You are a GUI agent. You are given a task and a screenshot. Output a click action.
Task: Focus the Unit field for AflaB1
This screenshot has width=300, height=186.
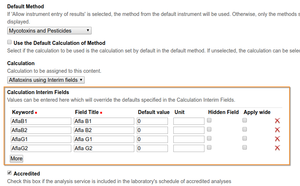click(x=189, y=121)
